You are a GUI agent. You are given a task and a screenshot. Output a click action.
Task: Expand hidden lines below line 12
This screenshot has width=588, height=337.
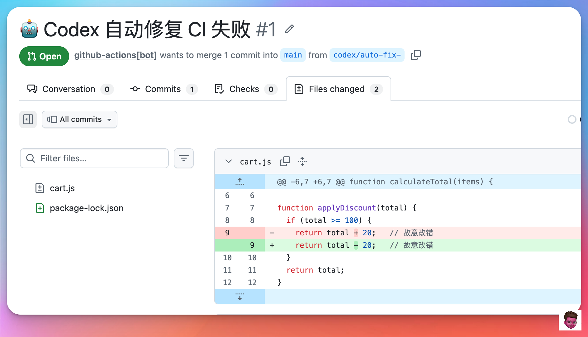coord(240,296)
